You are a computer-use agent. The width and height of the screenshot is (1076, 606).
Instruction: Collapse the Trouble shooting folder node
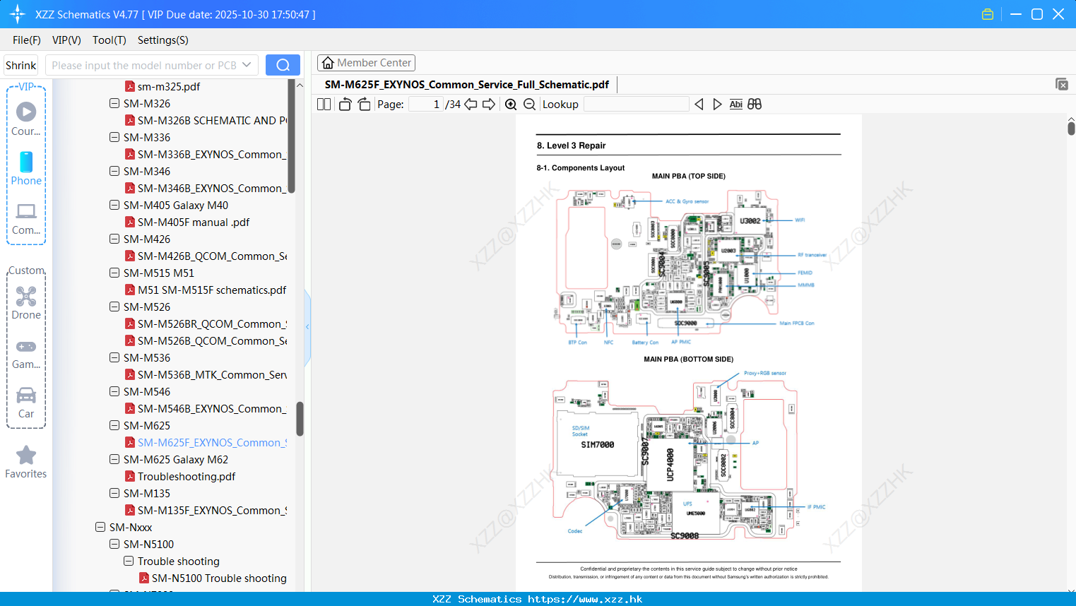(129, 561)
